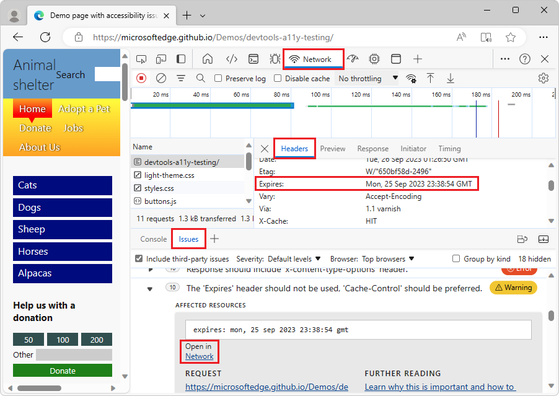
Task: Search within network requests
Action: point(200,78)
